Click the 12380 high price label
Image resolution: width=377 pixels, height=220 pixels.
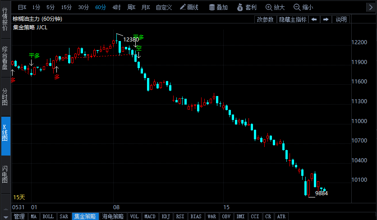(x=131, y=39)
